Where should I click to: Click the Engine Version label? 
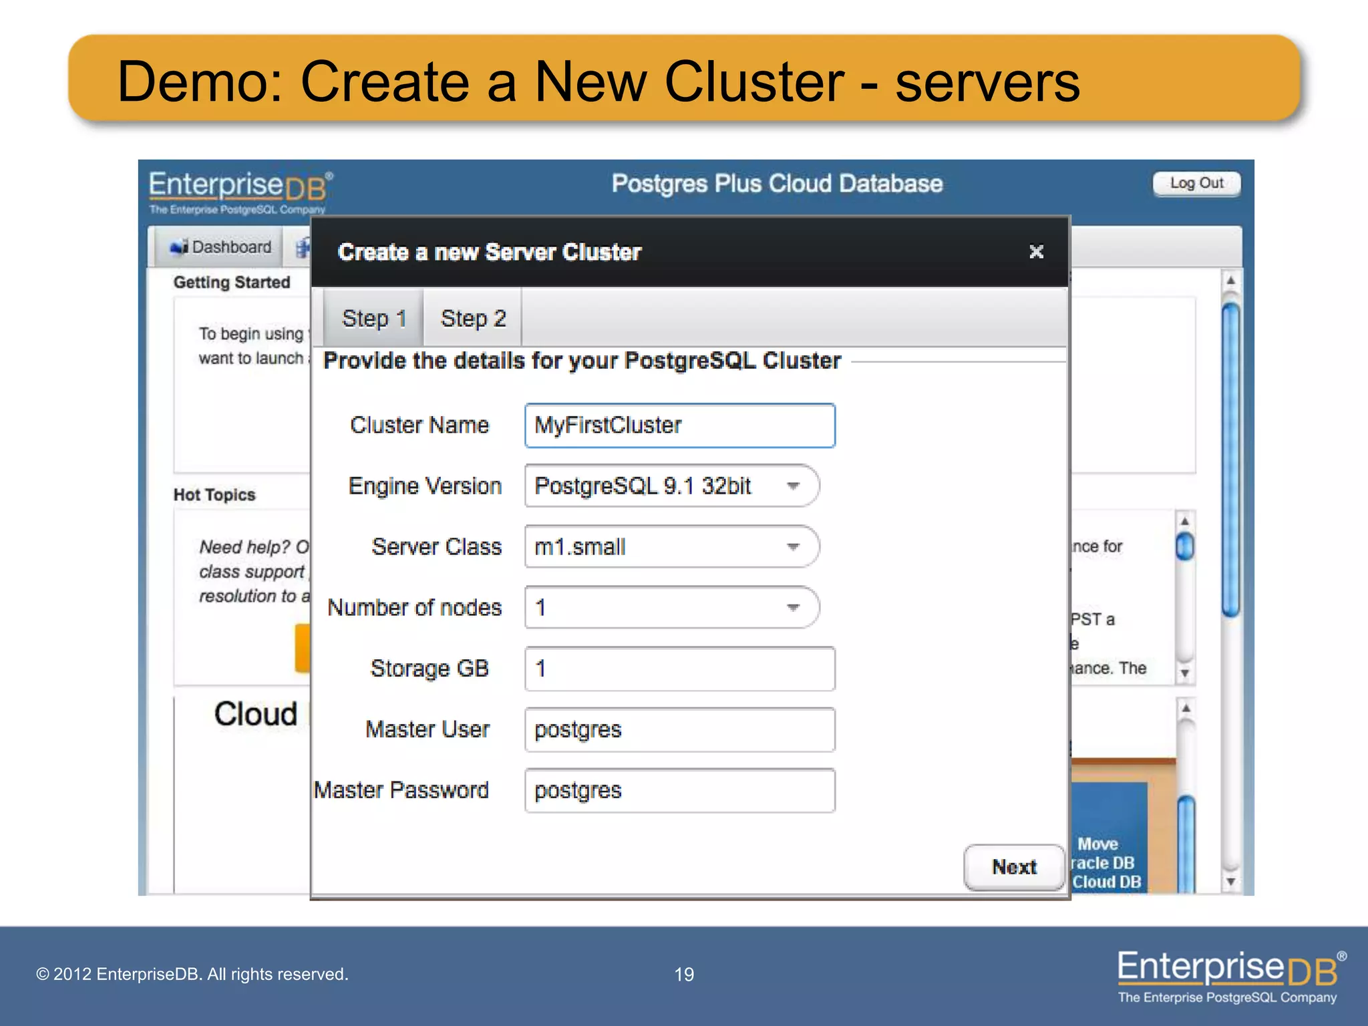(x=425, y=486)
